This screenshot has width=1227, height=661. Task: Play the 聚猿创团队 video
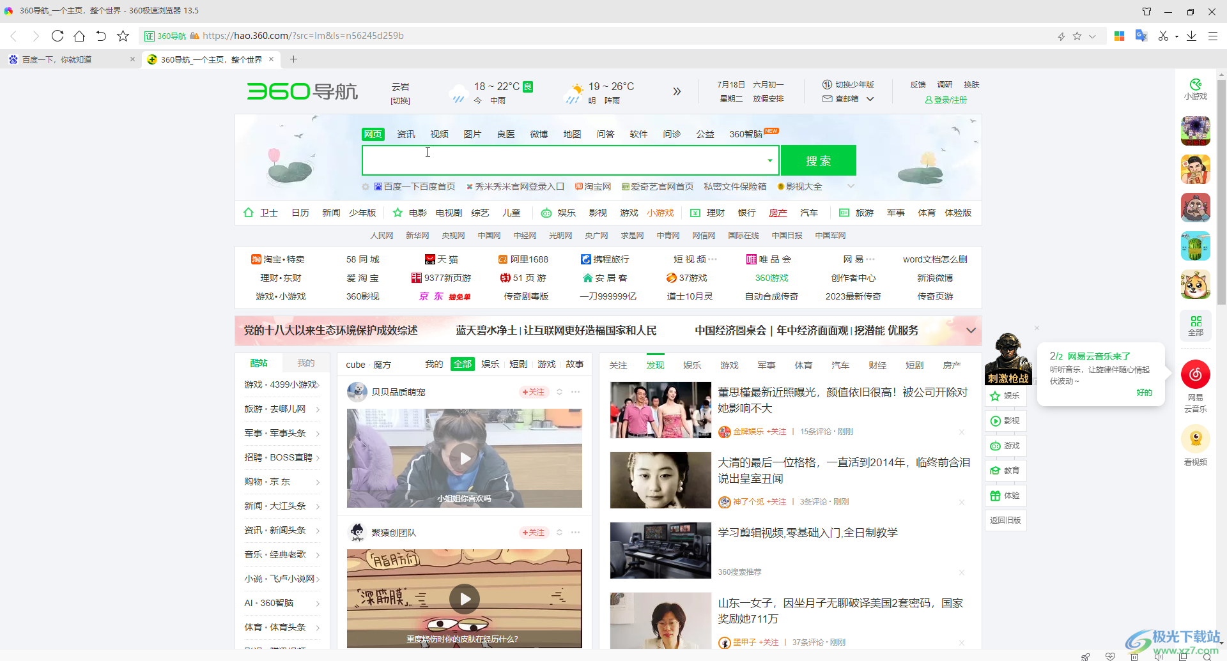point(465,598)
